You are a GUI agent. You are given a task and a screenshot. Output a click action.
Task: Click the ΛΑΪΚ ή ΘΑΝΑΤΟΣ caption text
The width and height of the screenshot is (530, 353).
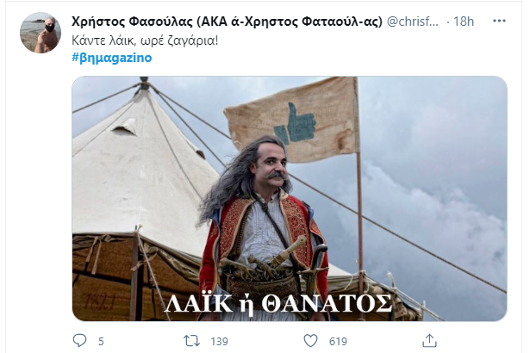click(277, 303)
